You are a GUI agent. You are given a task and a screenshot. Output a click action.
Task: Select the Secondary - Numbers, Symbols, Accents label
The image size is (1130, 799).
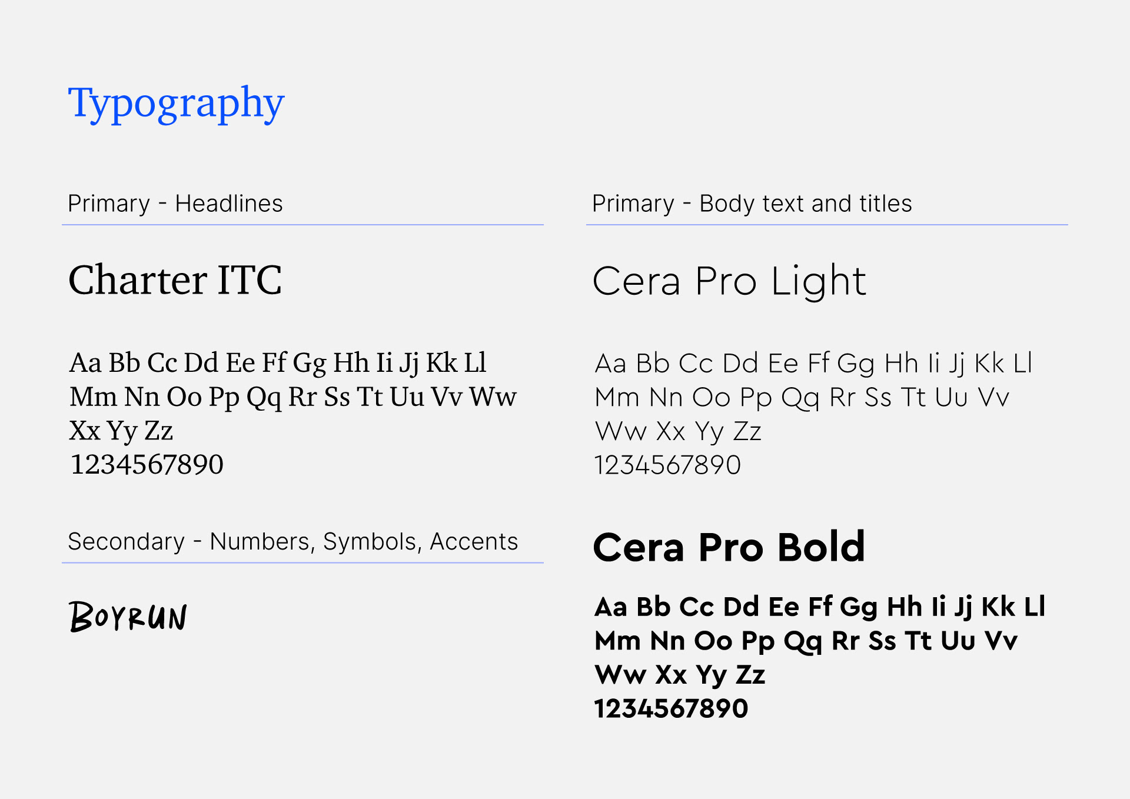pos(293,542)
